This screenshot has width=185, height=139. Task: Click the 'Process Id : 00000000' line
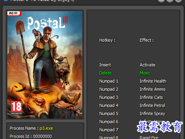[x=31, y=136]
